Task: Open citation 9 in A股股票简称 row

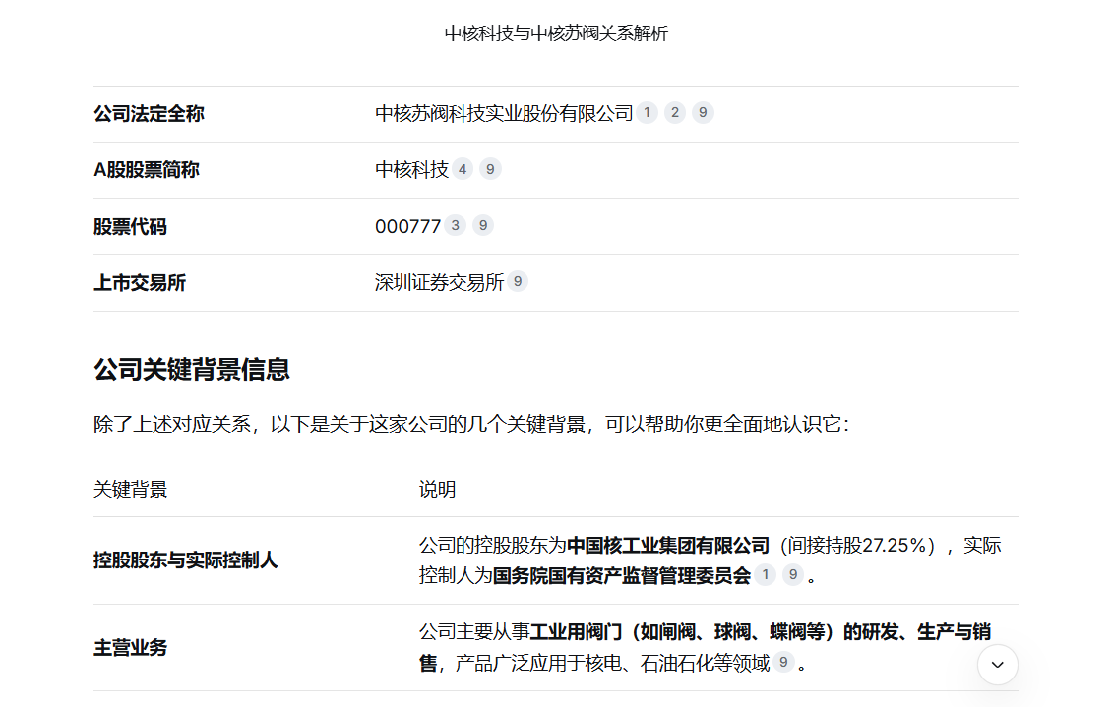Action: pos(490,169)
